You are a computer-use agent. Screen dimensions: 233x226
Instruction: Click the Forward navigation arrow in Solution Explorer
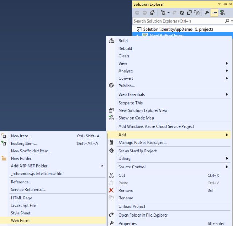coord(145,13)
